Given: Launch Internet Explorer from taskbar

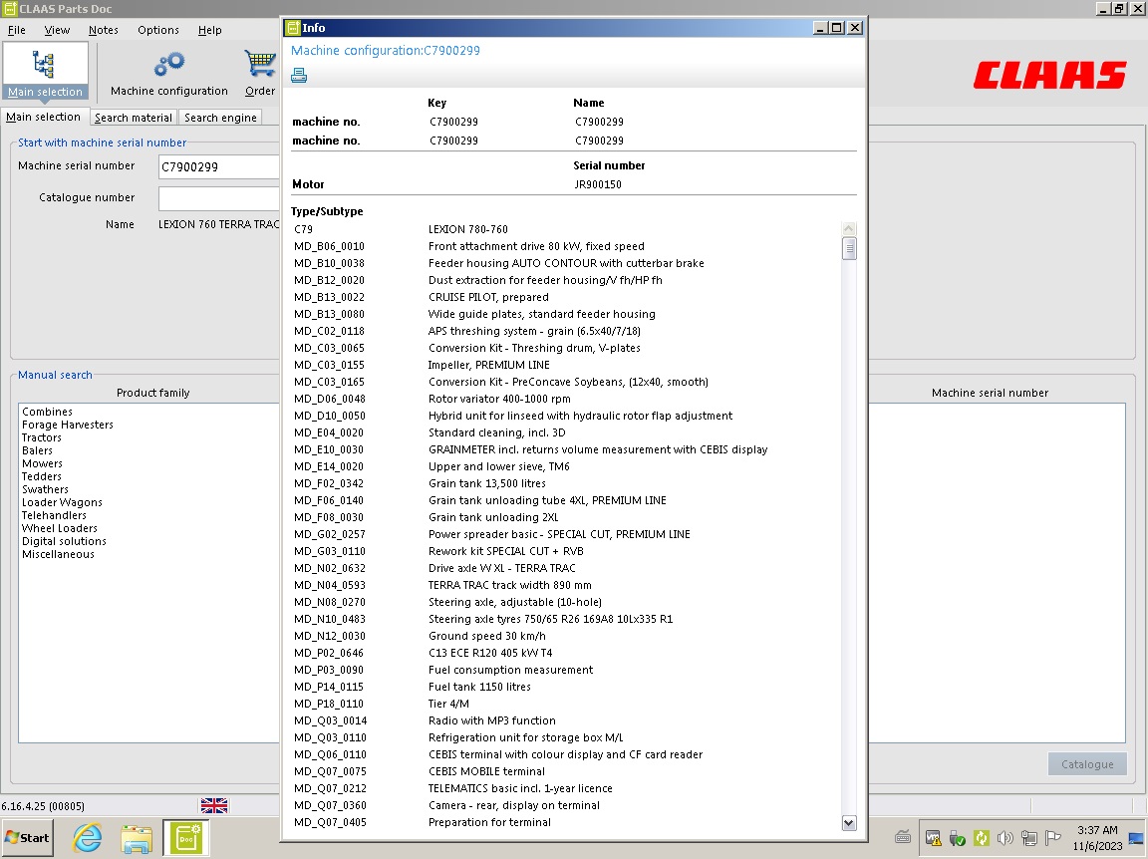Looking at the screenshot, I should point(88,838).
